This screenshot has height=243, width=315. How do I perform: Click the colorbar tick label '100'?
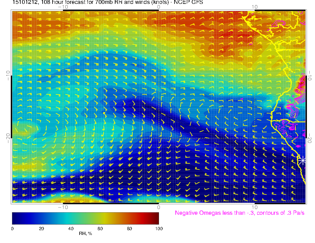pos(159,229)
